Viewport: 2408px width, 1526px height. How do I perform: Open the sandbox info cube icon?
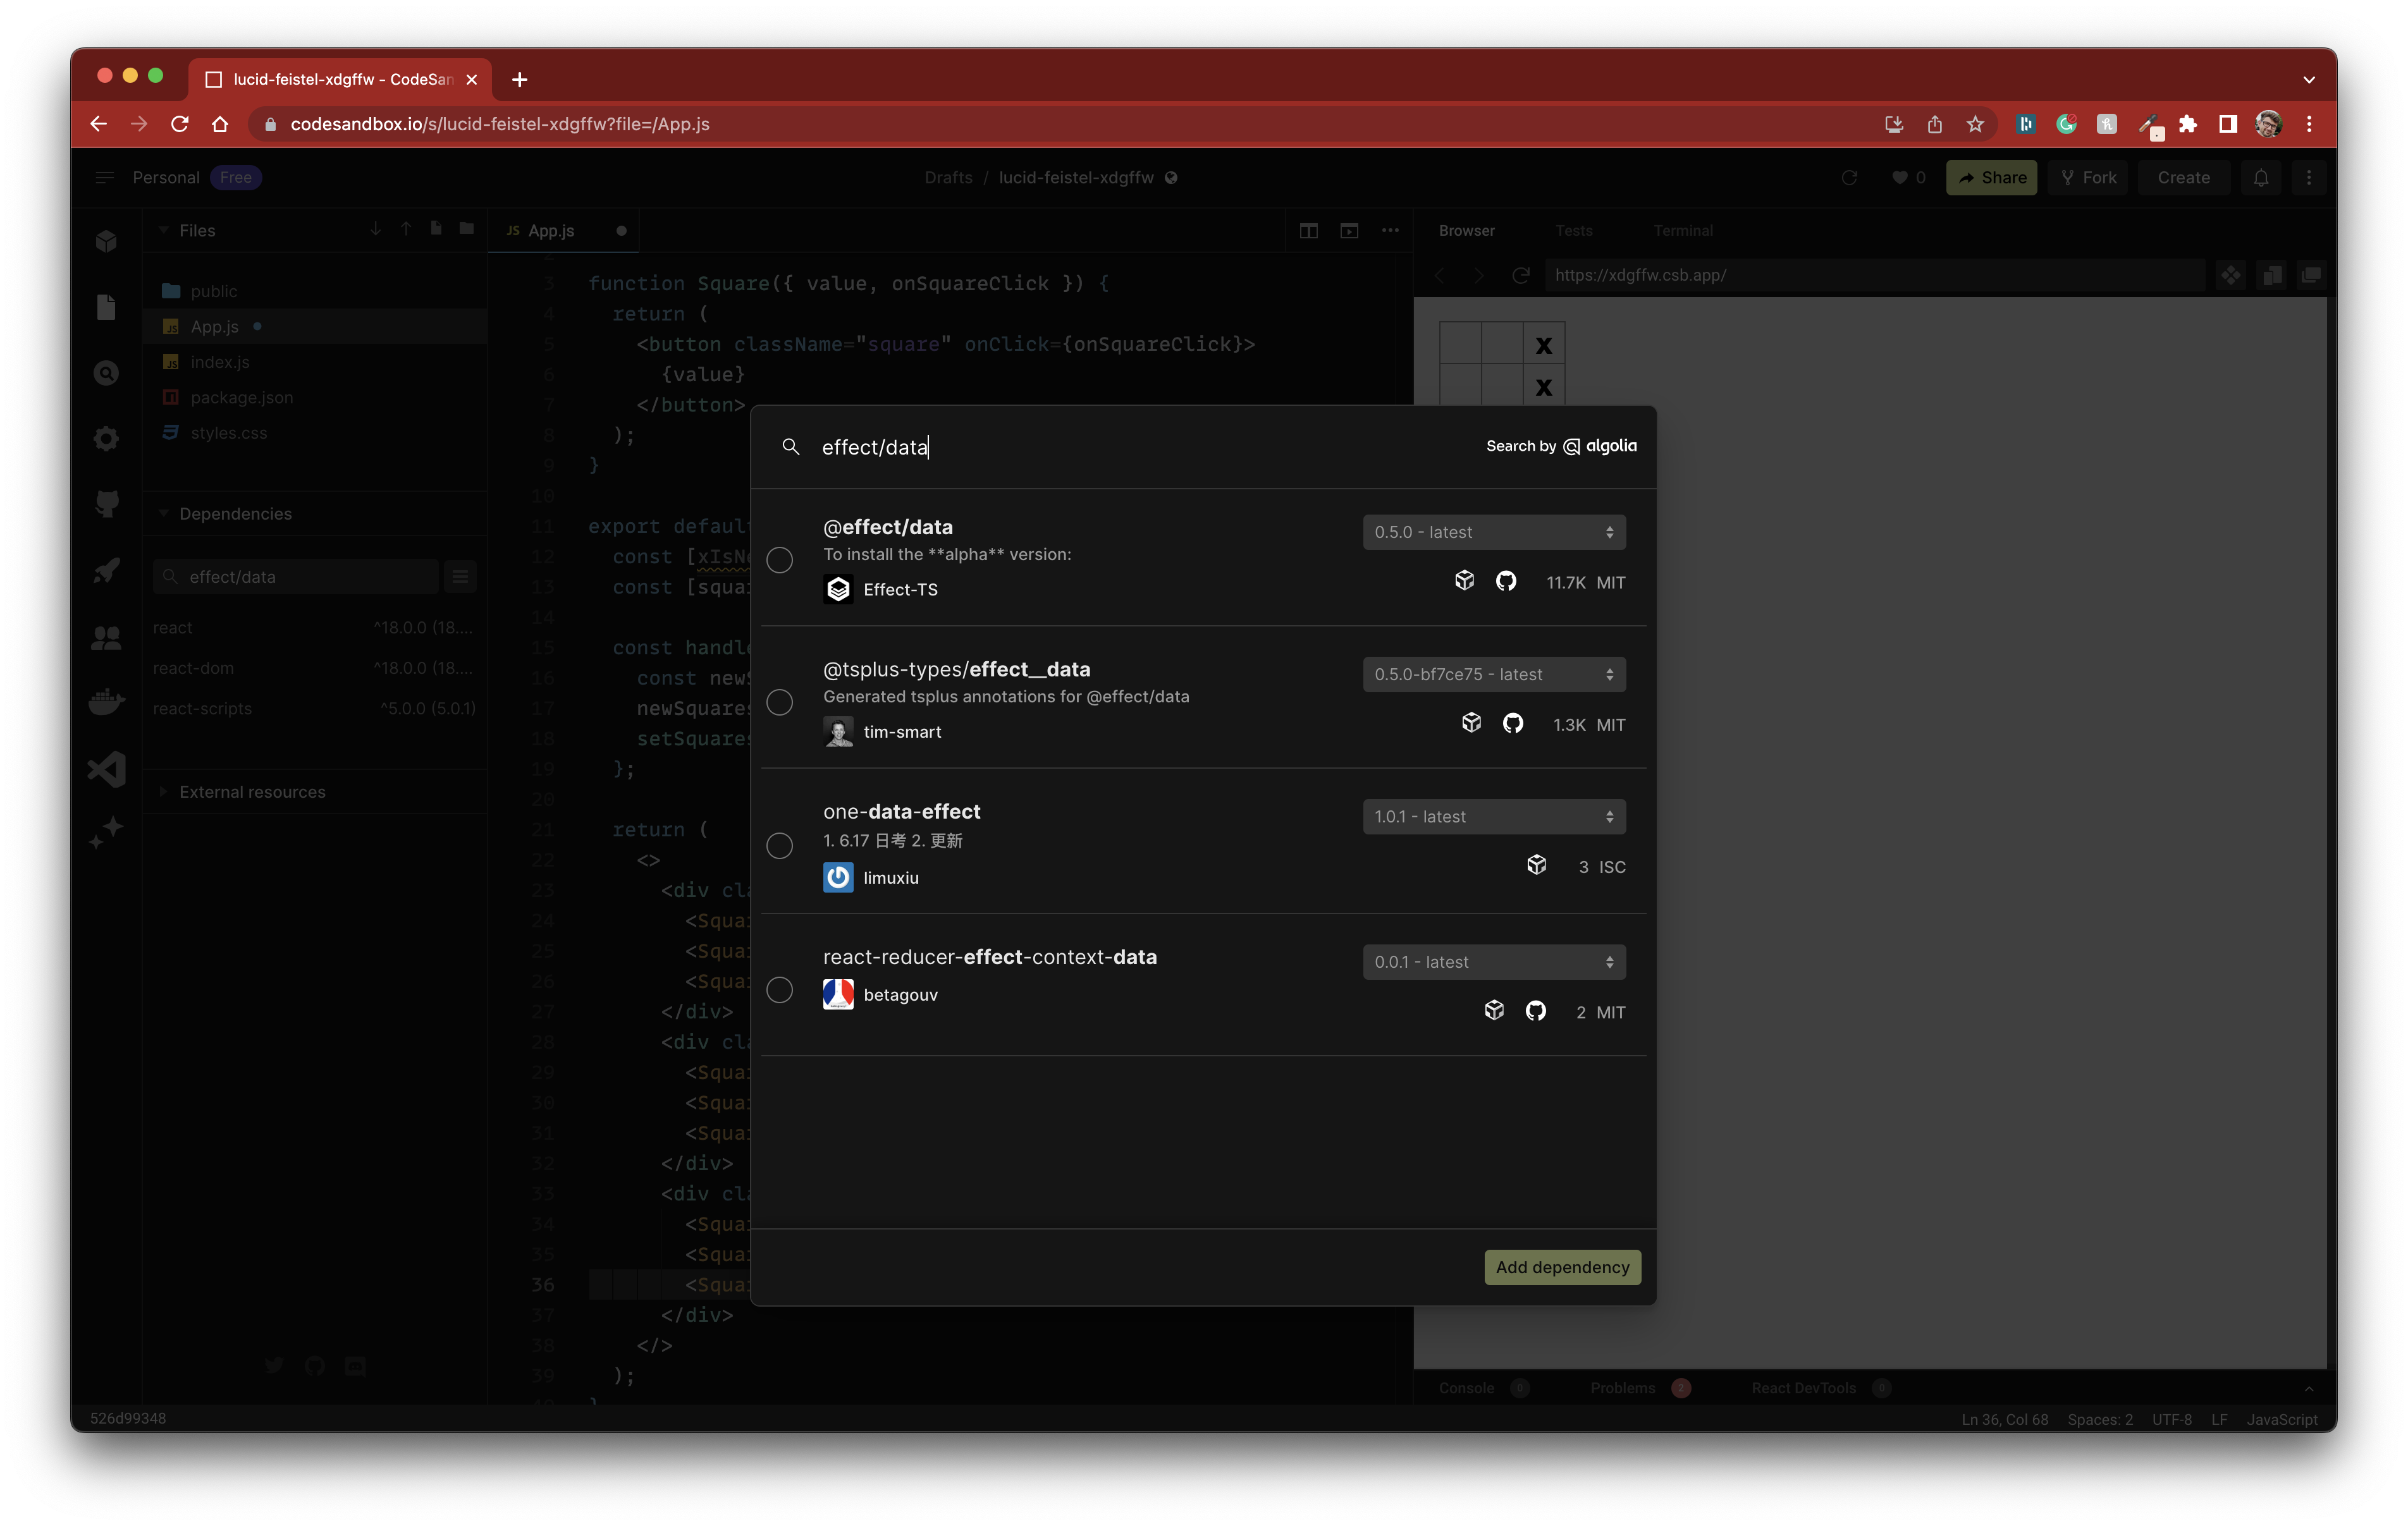106,241
